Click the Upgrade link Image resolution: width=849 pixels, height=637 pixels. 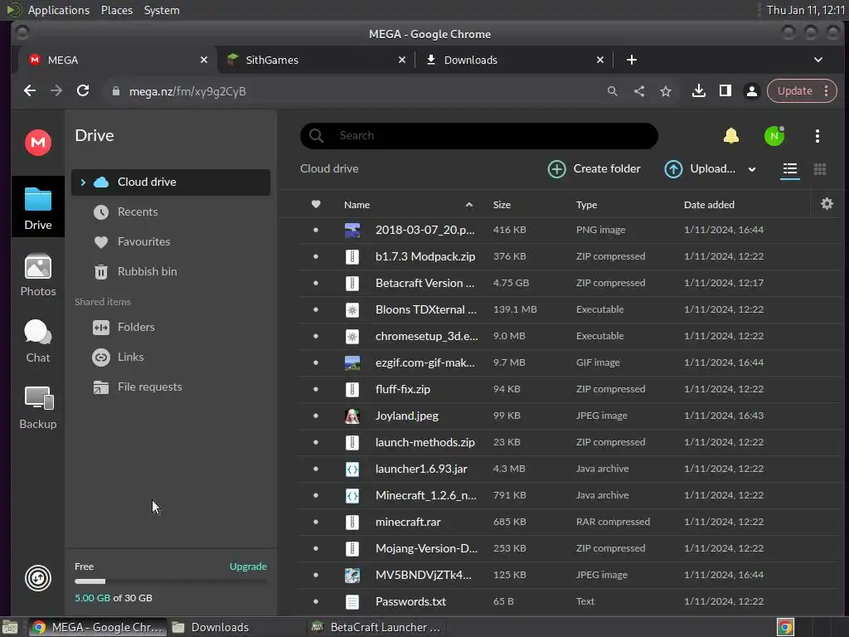coord(248,566)
